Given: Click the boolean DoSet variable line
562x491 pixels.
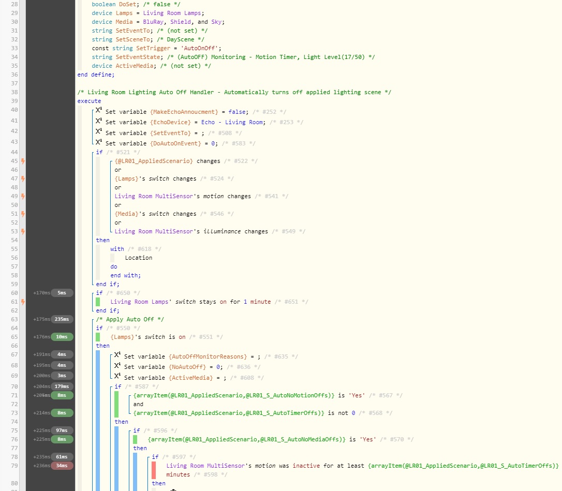Looking at the screenshot, I should coord(136,4).
